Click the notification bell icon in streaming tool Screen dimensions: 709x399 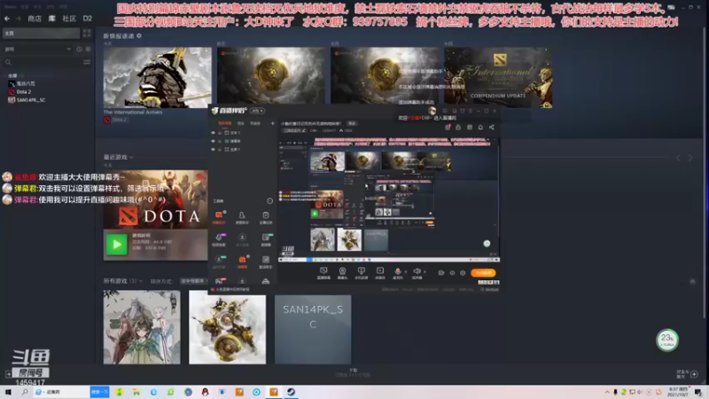click(480, 128)
